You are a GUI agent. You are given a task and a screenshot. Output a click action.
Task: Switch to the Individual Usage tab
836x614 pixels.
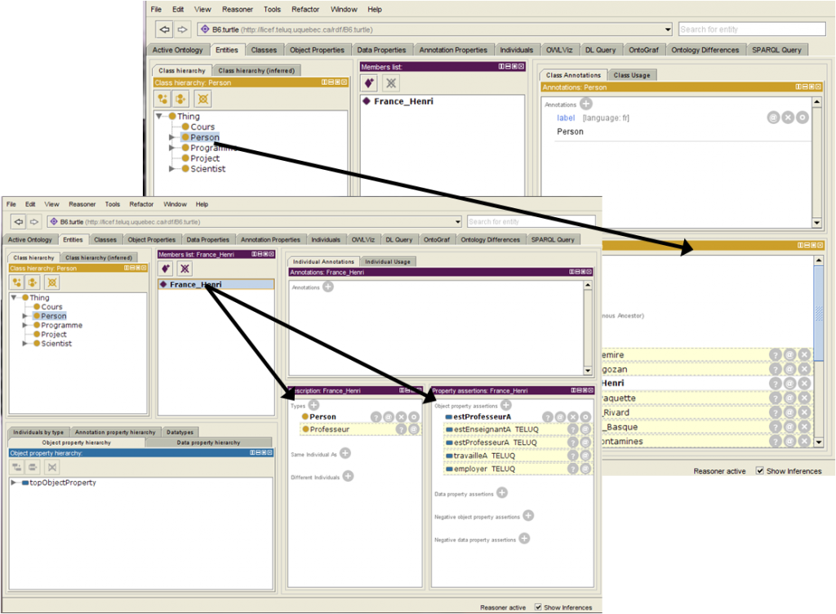[x=389, y=261]
